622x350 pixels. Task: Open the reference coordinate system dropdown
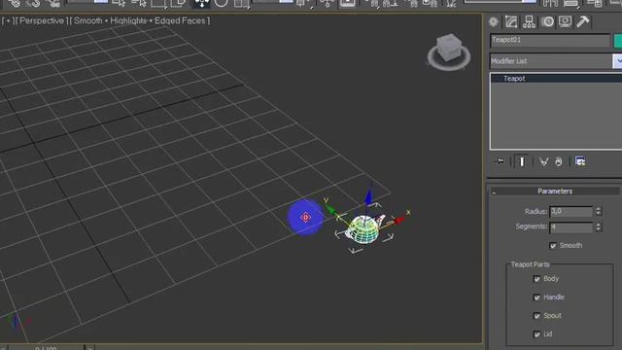click(273, 2)
